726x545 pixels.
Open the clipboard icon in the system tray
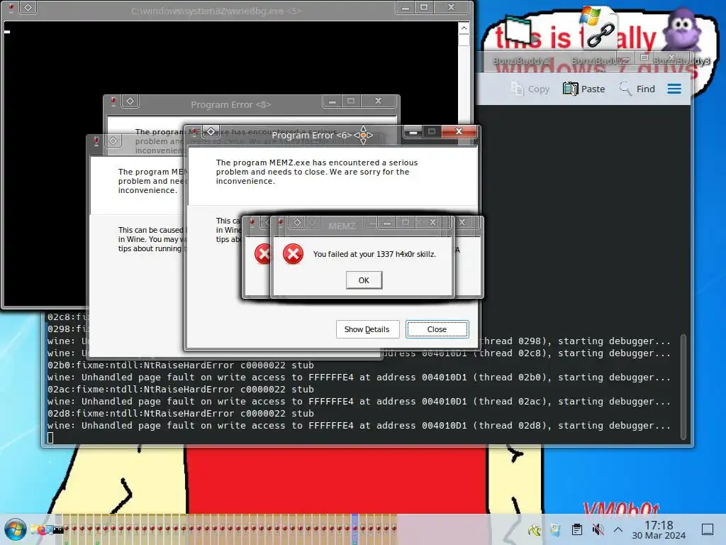(577, 529)
